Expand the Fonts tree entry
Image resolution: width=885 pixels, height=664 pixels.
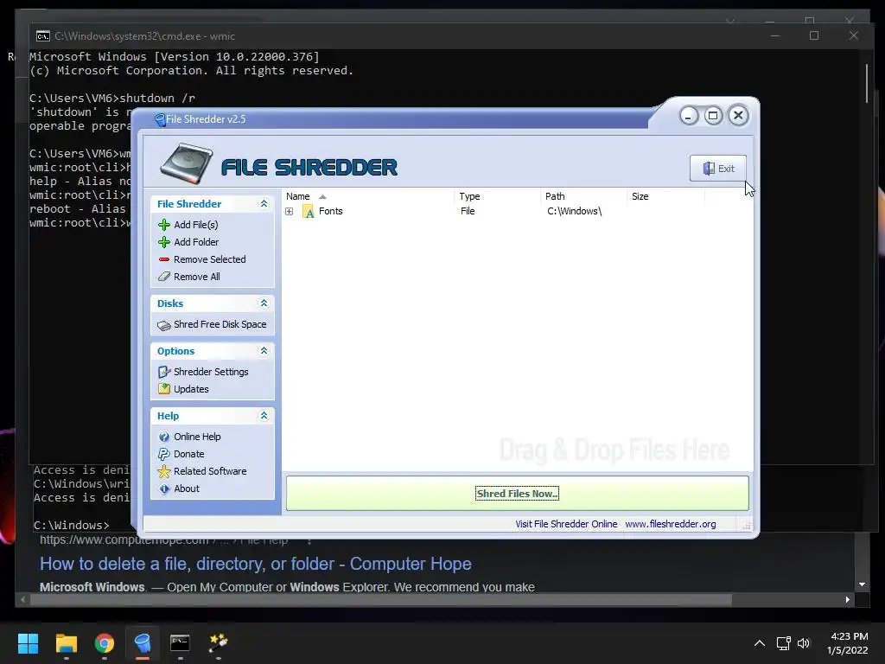289,212
